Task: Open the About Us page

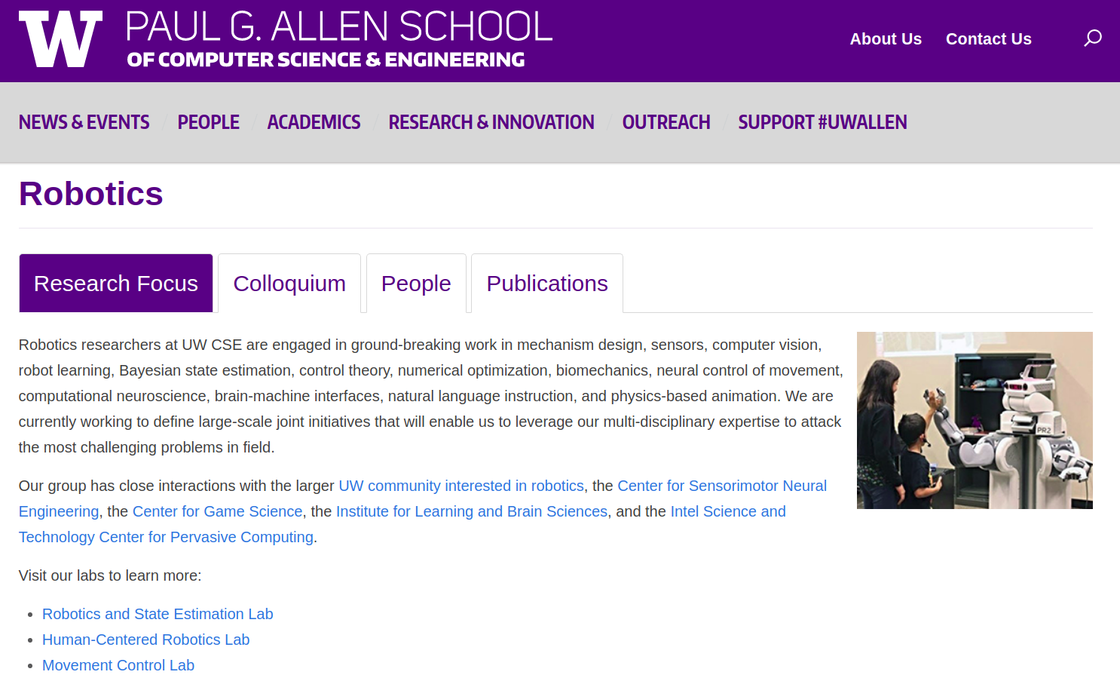Action: (x=886, y=39)
